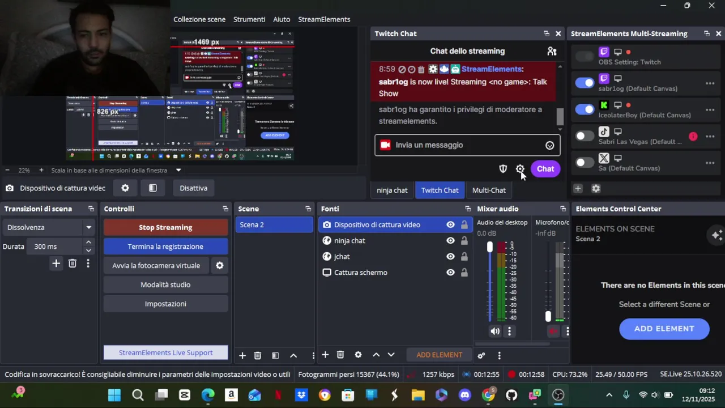The height and width of the screenshot is (408, 725).
Task: Open moderator shield icon in Twitch chat
Action: coord(503,169)
